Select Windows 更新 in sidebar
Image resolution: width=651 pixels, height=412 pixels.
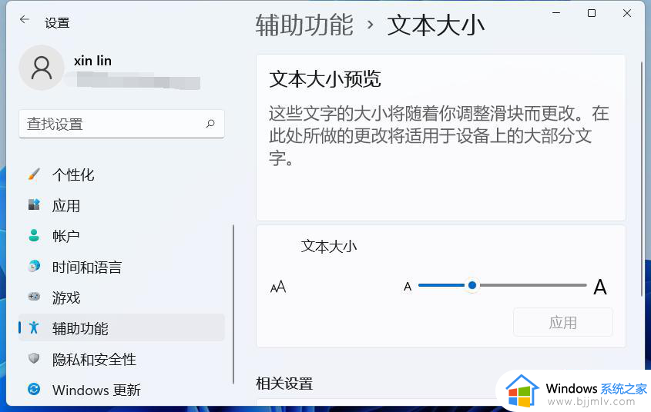click(122, 390)
